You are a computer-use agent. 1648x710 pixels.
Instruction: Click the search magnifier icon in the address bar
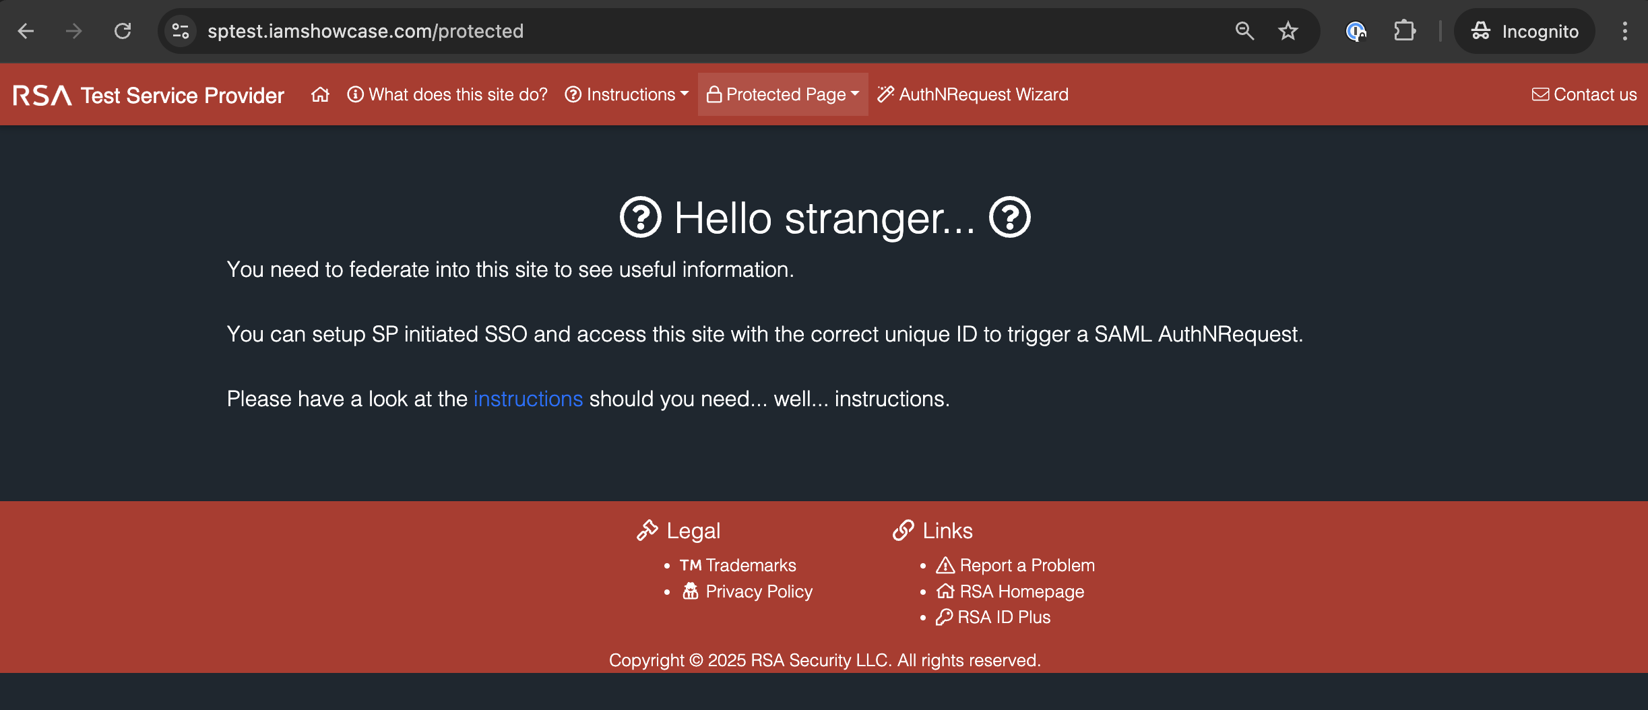pos(1244,30)
